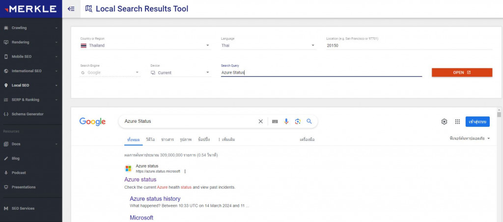Screen dimensions: 503x222
Task: Click the Google magnifier search icon
Action: click(x=309, y=121)
